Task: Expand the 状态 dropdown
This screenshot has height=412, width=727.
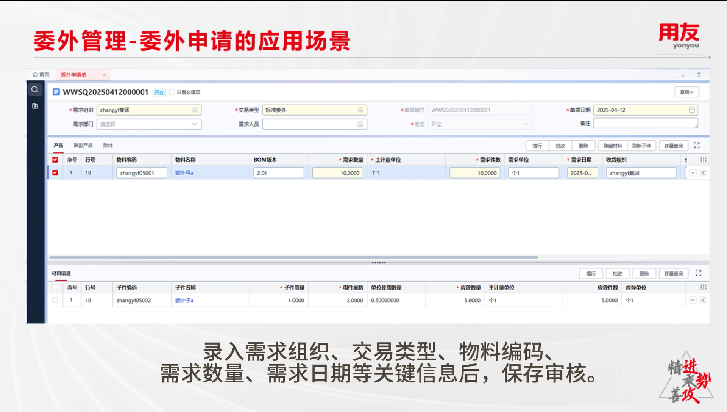Action: [526, 124]
